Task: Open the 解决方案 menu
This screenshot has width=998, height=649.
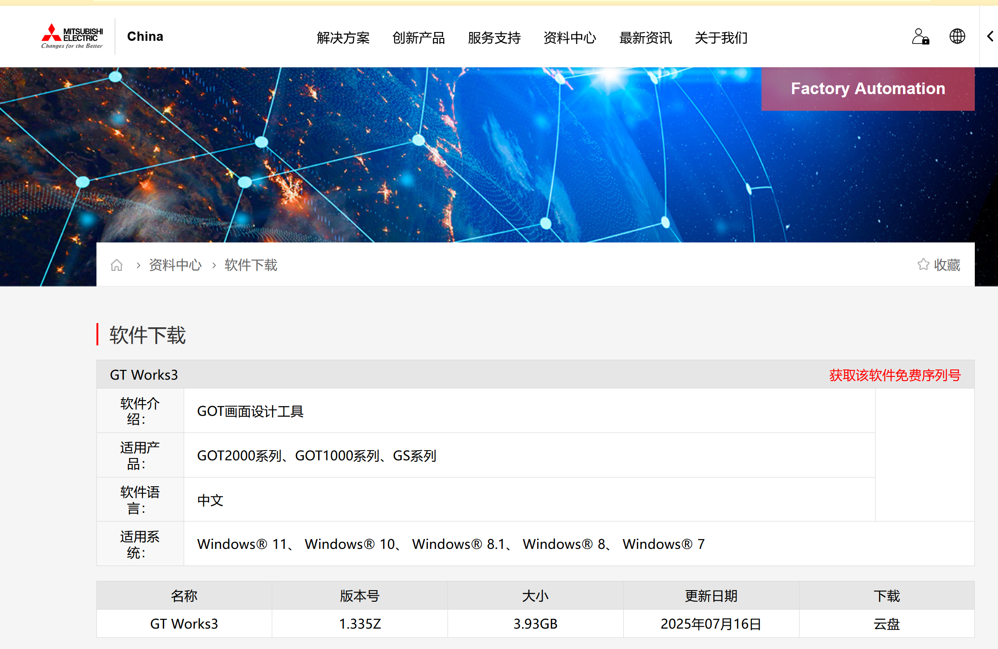Action: [x=343, y=38]
